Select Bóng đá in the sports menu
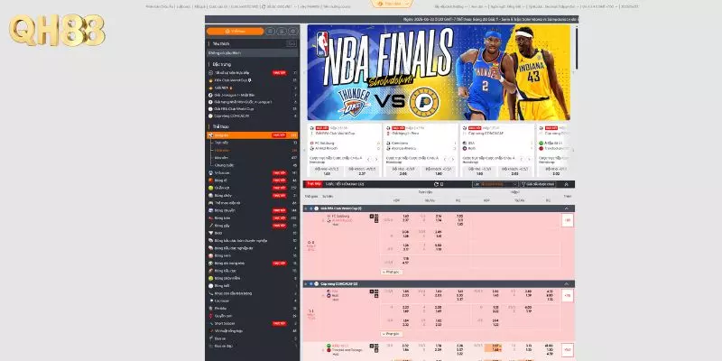722x361 pixels. [227, 134]
